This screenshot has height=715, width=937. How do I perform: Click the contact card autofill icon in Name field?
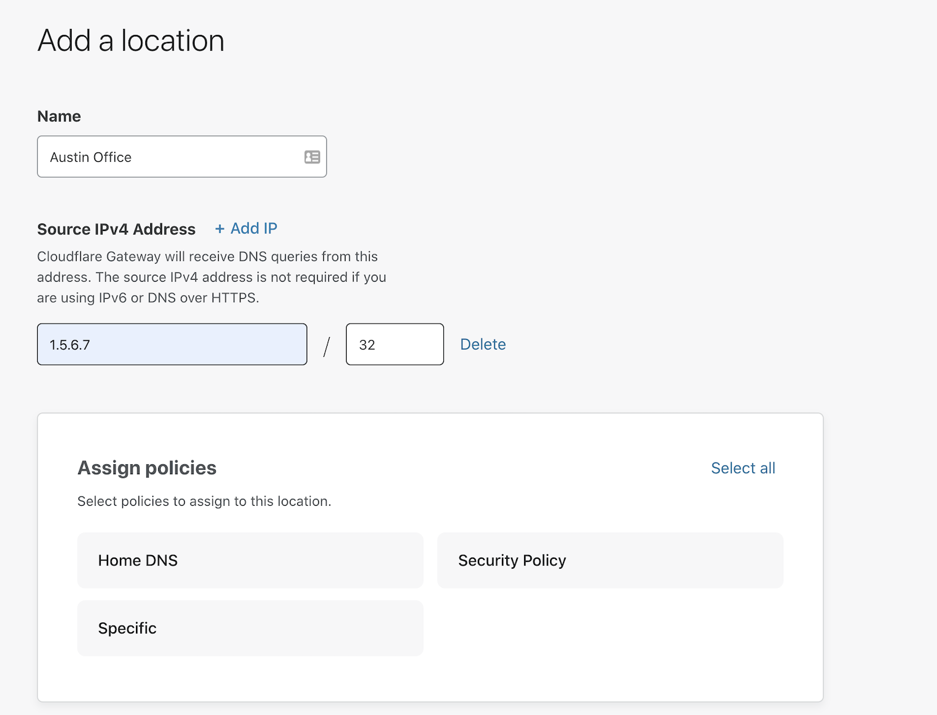(x=312, y=157)
